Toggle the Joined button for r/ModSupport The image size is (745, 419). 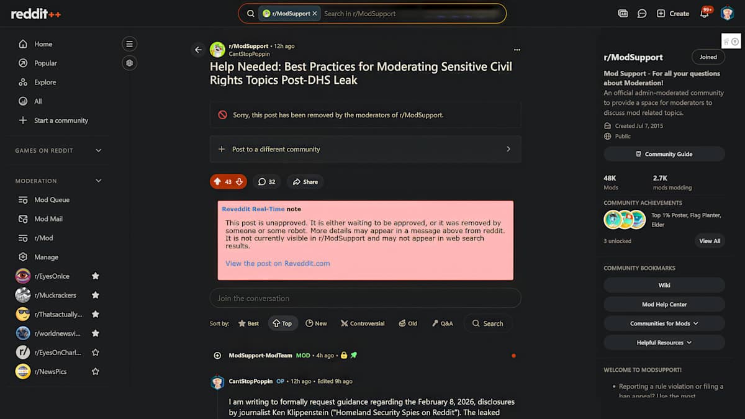708,56
